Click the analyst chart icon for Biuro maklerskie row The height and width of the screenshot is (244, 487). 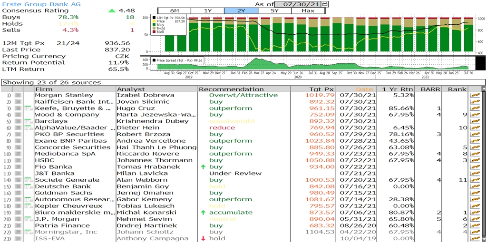[475, 213]
